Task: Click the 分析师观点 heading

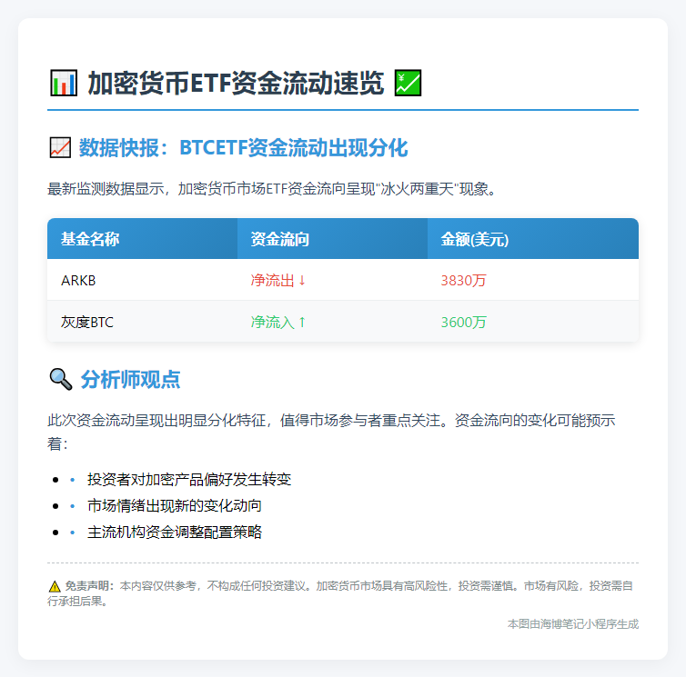Action: 130,379
